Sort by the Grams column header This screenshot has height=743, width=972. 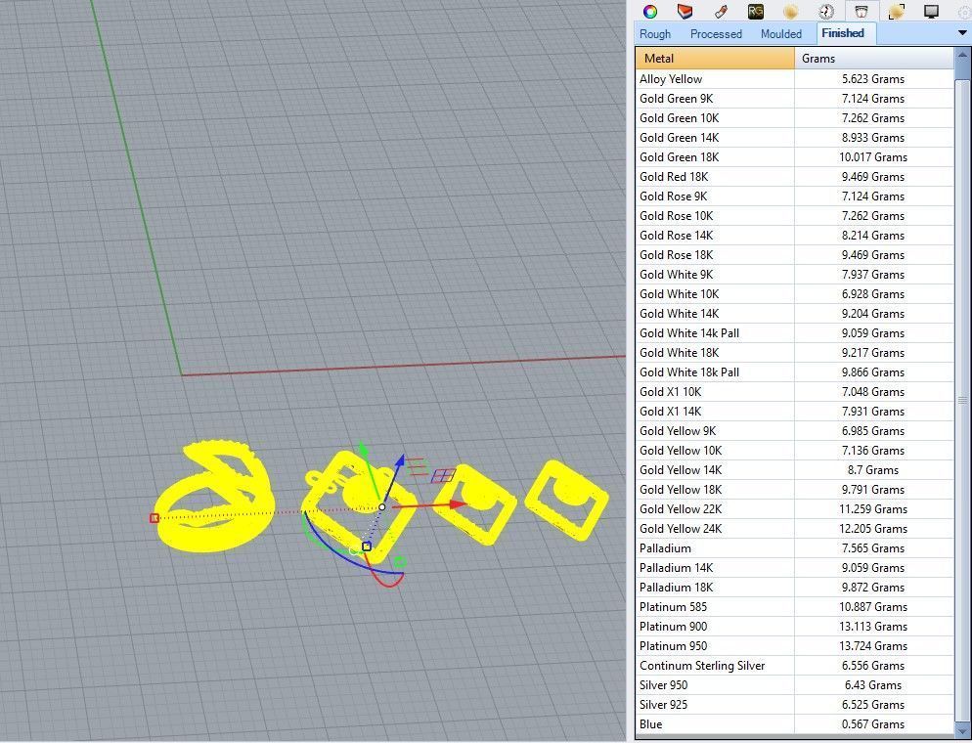pyautogui.click(x=874, y=59)
